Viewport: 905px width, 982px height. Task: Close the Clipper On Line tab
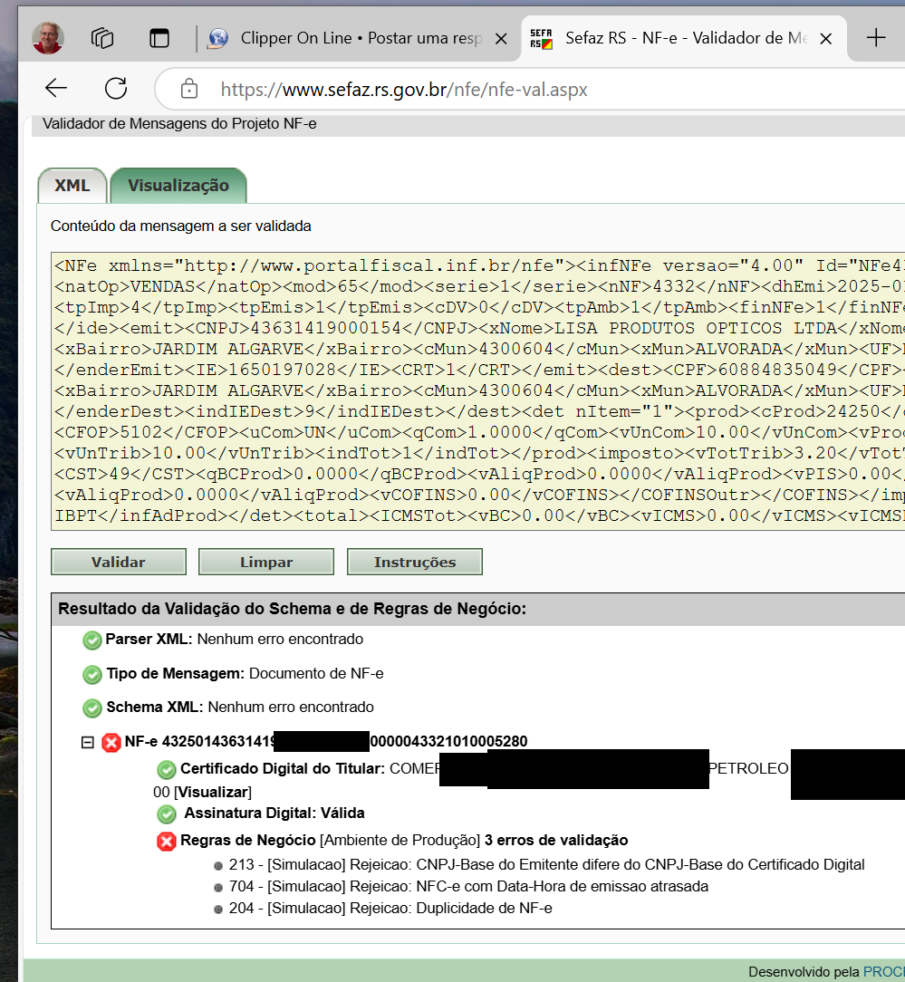(501, 39)
